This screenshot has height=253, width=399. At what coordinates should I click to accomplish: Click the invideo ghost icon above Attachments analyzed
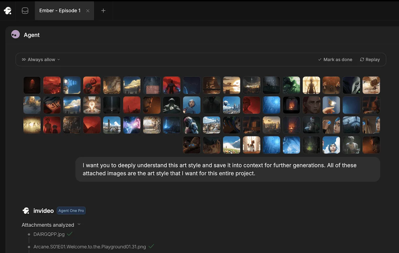click(26, 211)
